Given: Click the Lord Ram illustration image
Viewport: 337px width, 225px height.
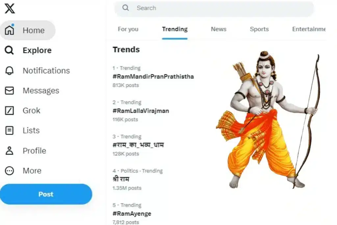Looking at the screenshot, I should (x=267, y=122).
